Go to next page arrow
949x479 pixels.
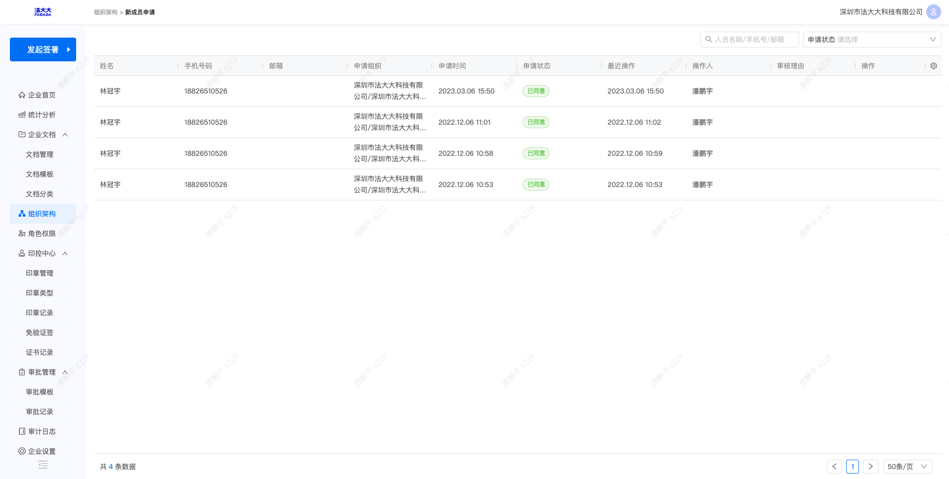point(871,467)
